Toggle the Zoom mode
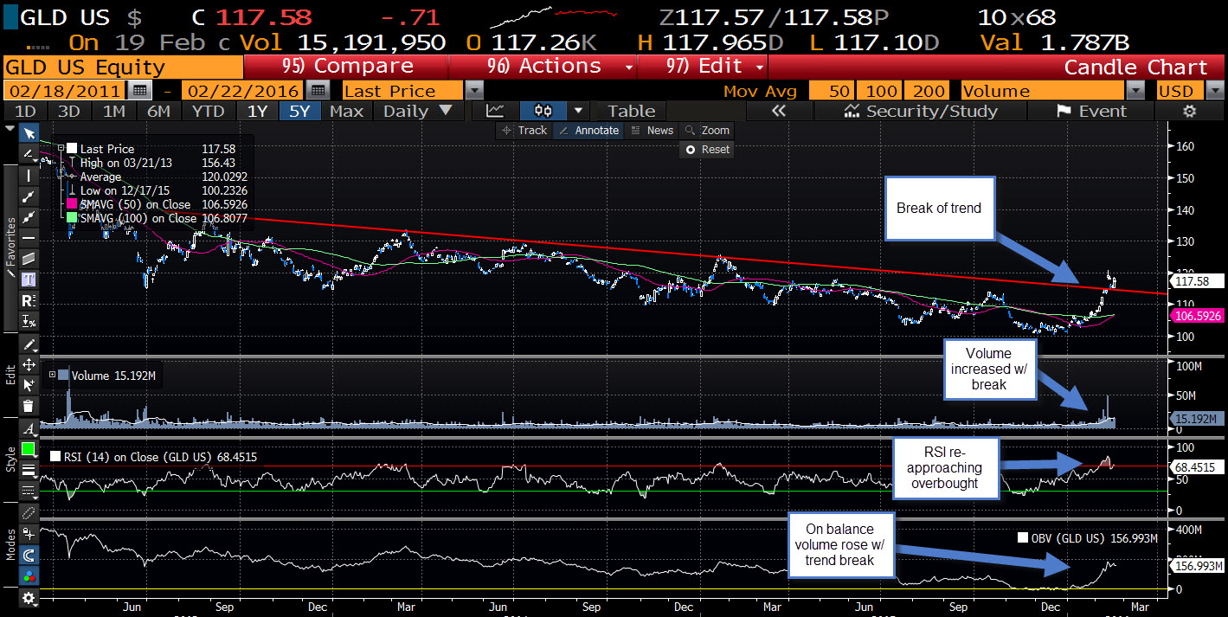The height and width of the screenshot is (617, 1228). coord(707,131)
